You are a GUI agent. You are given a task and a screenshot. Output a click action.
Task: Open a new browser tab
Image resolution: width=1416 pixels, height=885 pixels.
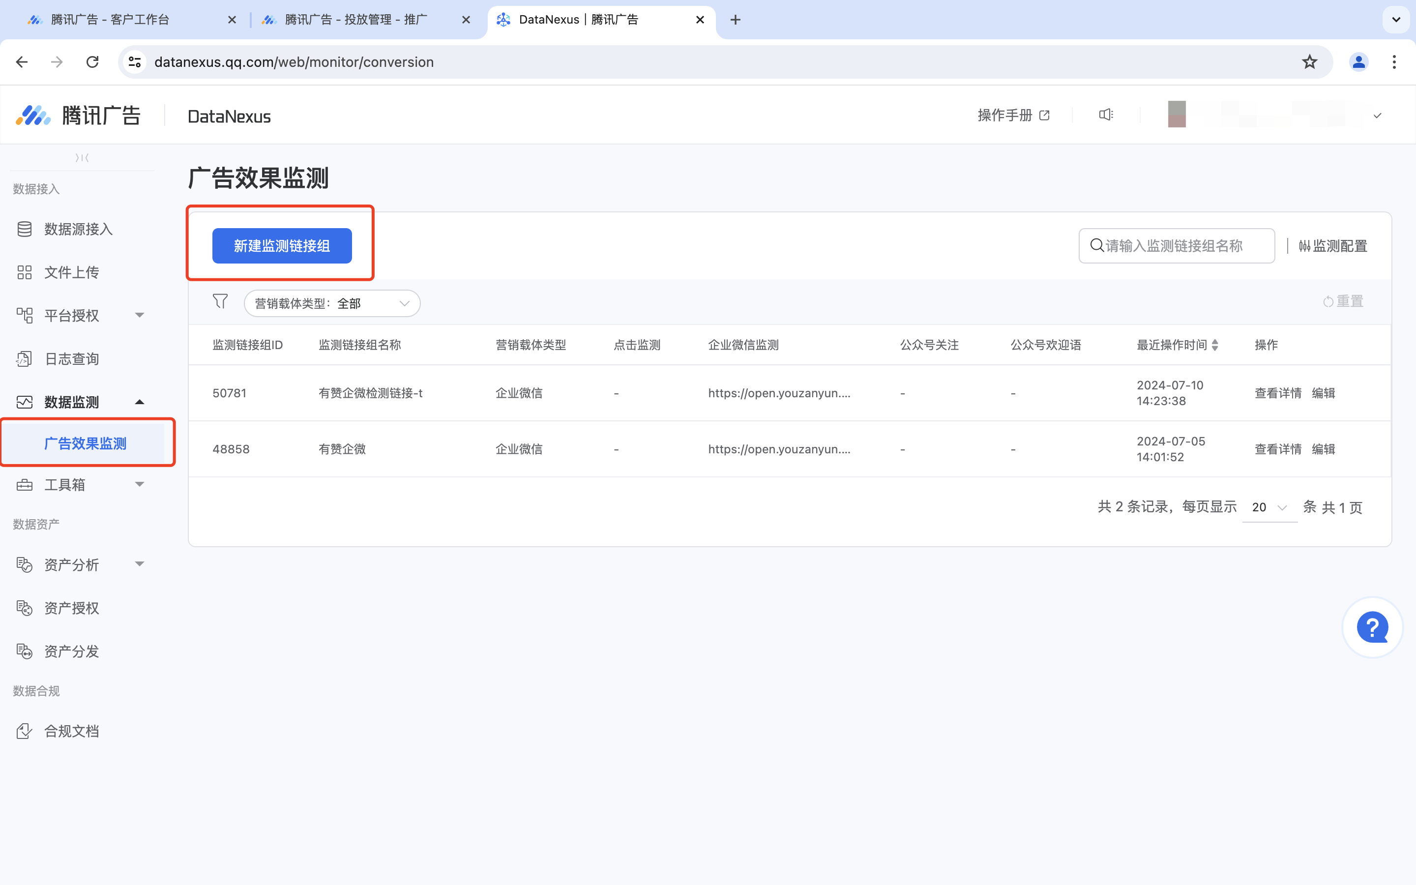(x=736, y=20)
